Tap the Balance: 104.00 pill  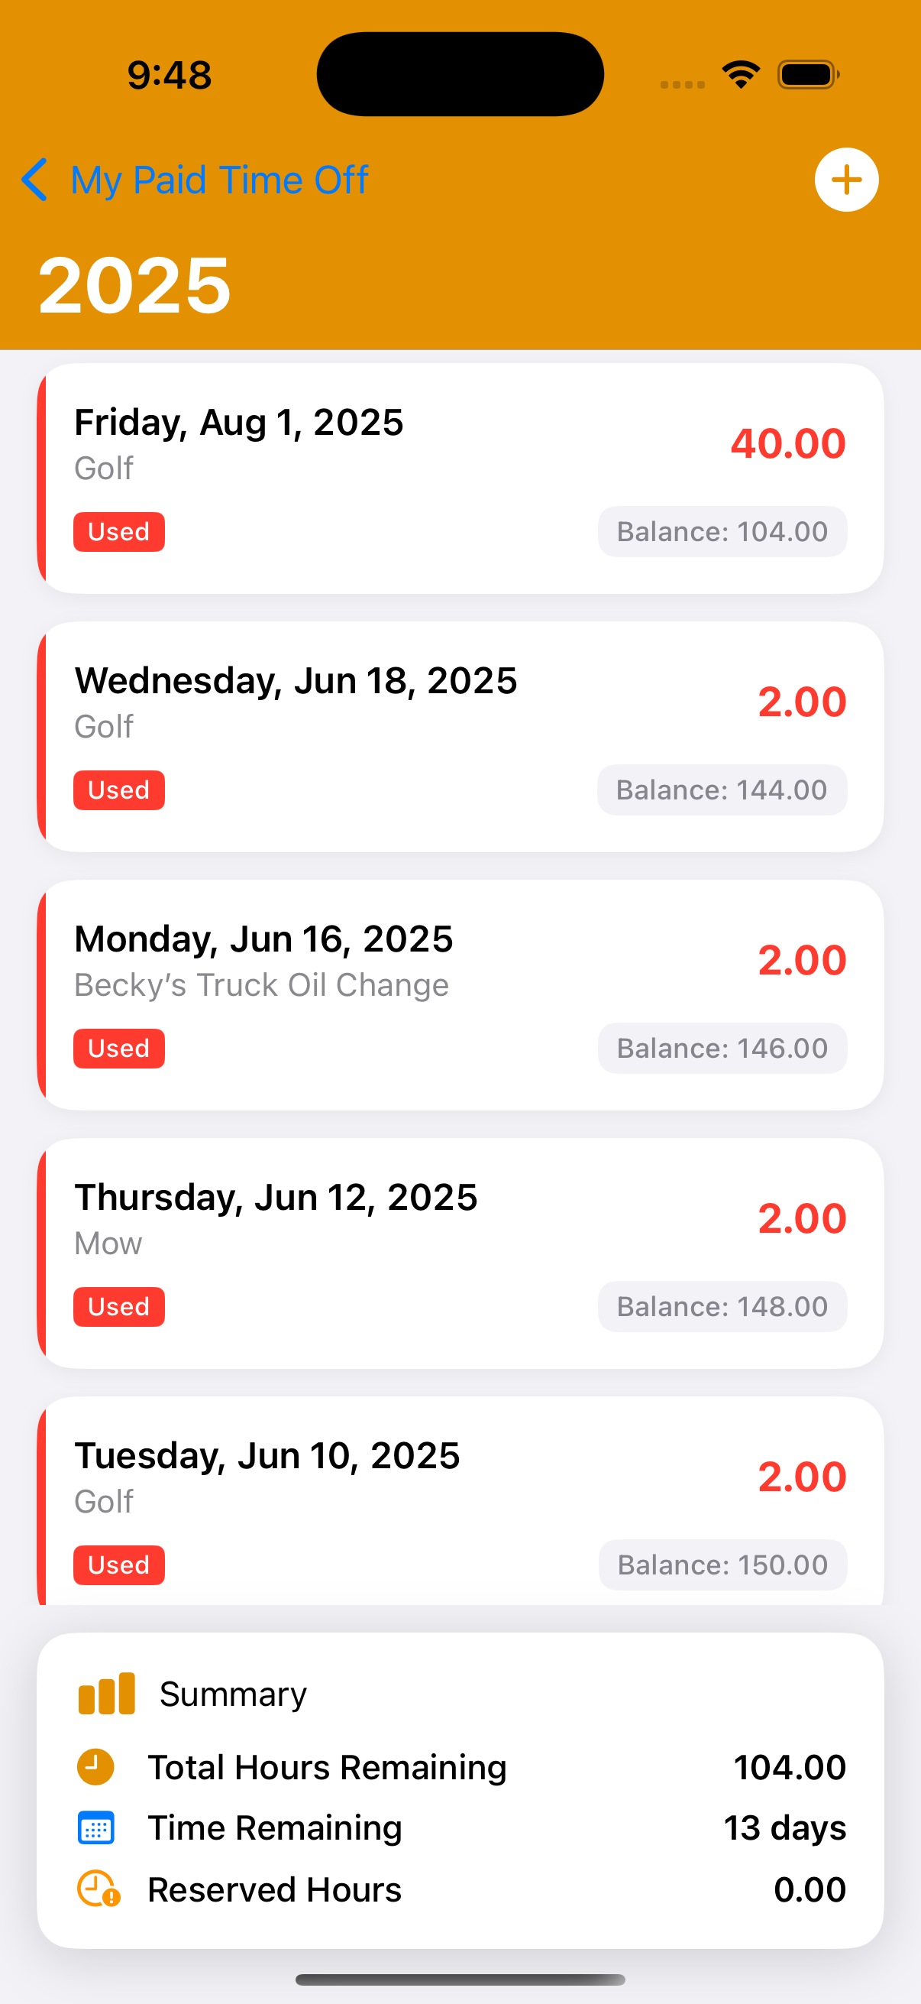pos(721,532)
